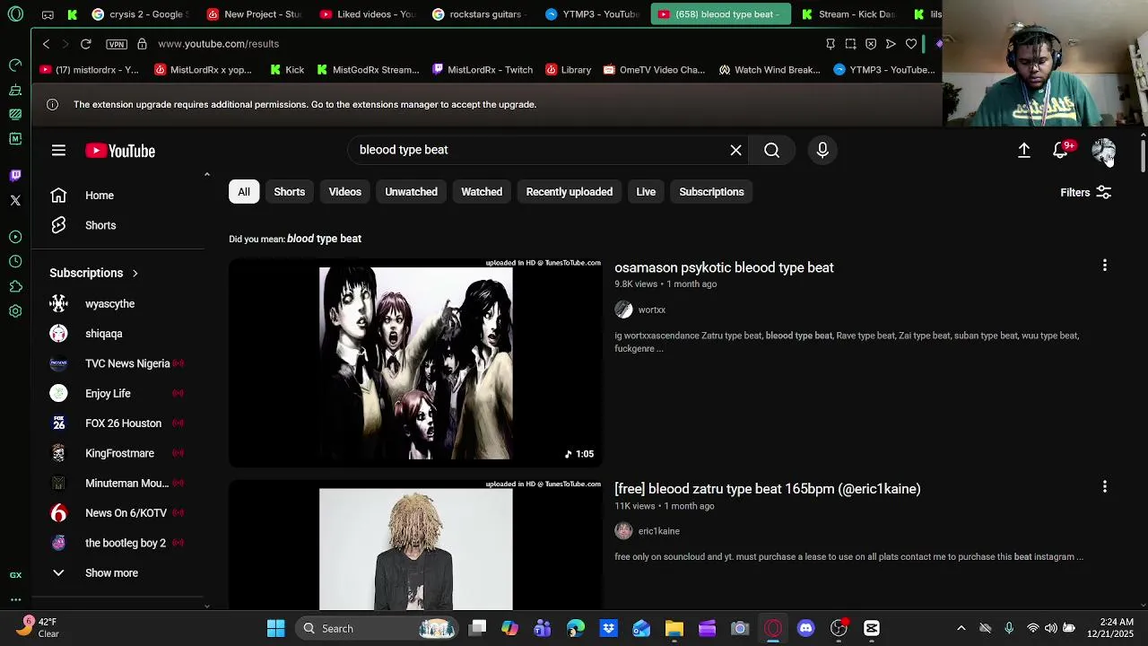The height and width of the screenshot is (646, 1148).
Task: Open Library bookmark
Action: pos(568,70)
